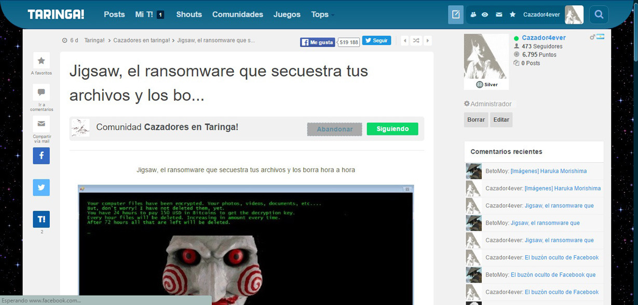Add post to favorites with star icon
Image resolution: width=638 pixels, height=305 pixels.
click(42, 61)
